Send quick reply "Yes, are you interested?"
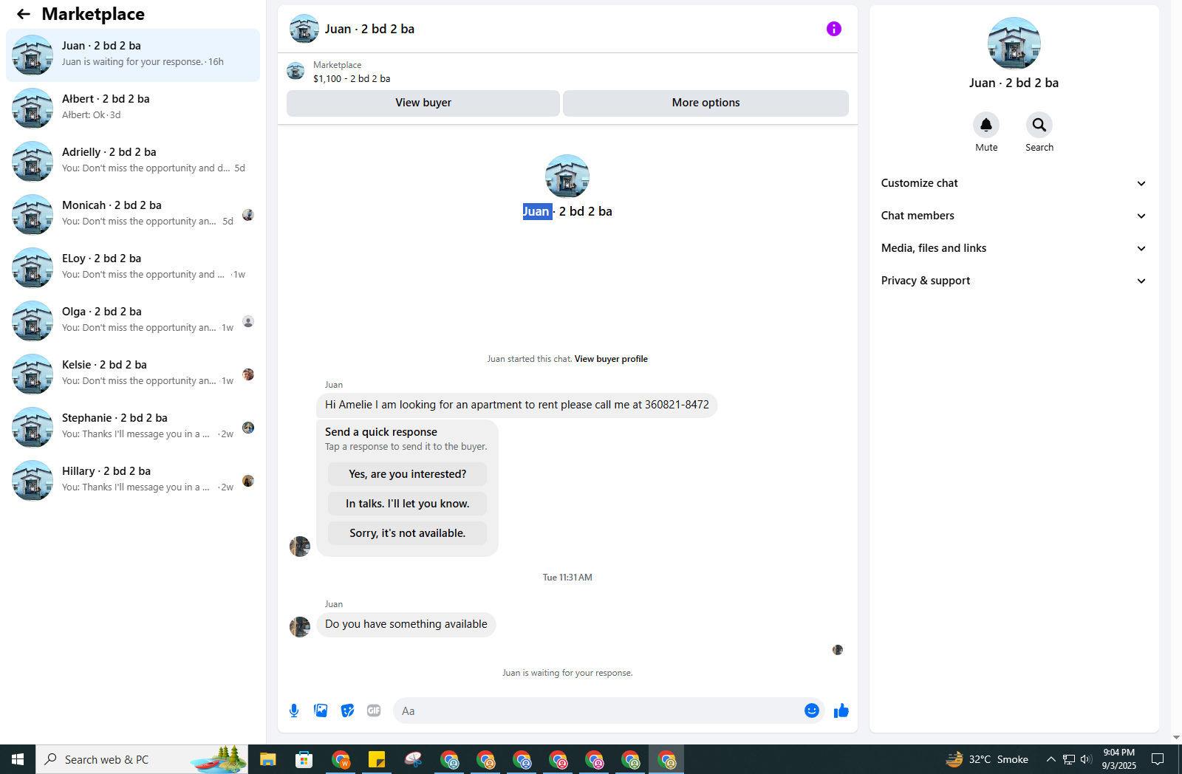The image size is (1182, 774). 407,474
